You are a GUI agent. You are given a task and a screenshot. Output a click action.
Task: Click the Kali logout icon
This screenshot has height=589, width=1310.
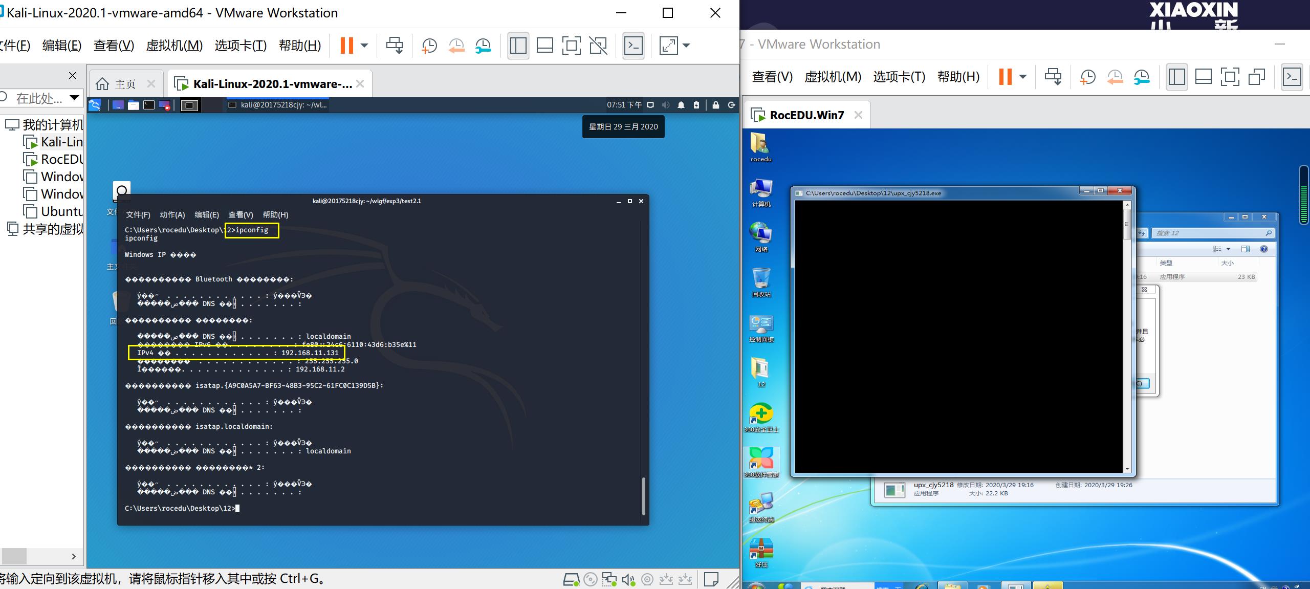tap(732, 105)
